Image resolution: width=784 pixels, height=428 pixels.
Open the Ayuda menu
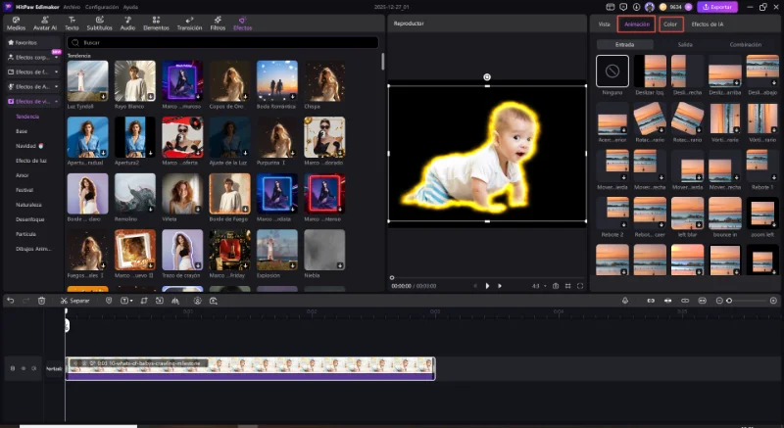point(130,7)
